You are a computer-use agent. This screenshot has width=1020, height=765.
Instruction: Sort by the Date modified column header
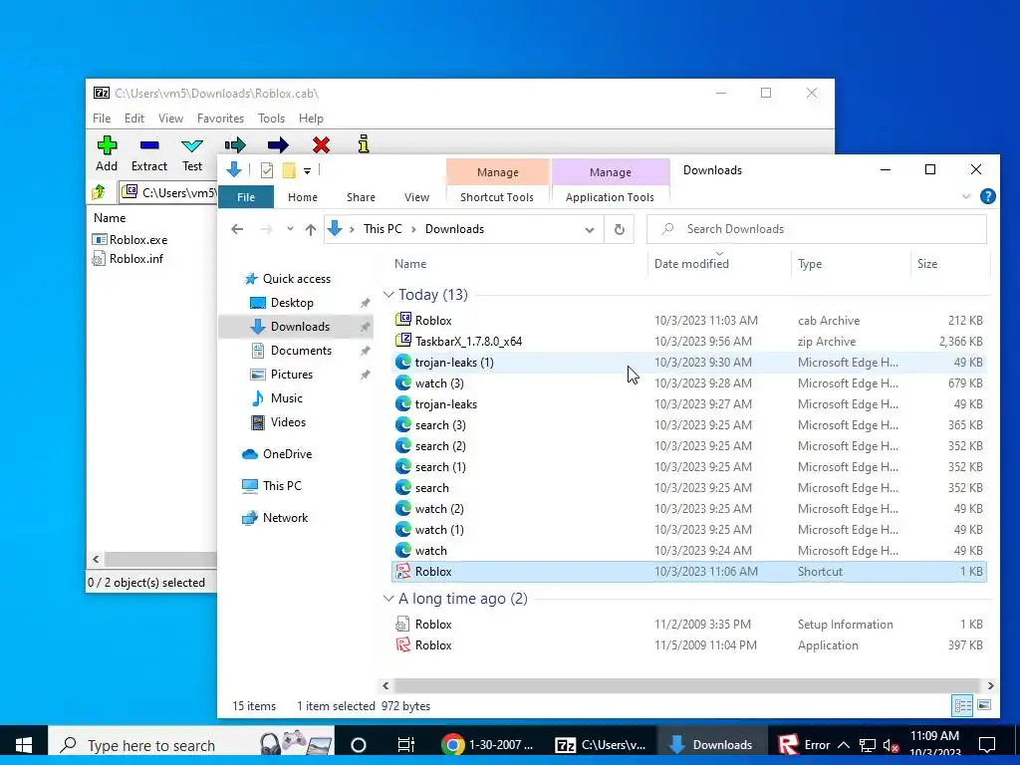691,263
